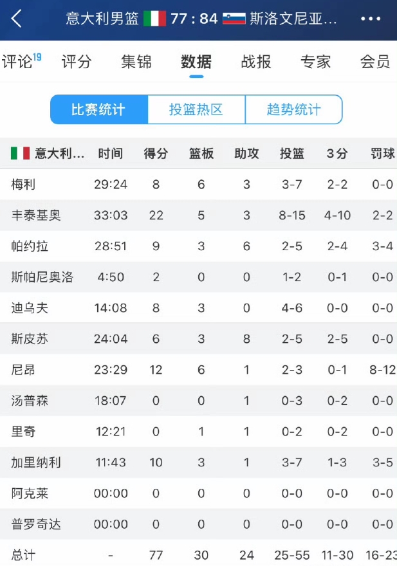Select the 战报 tab

point(256,62)
